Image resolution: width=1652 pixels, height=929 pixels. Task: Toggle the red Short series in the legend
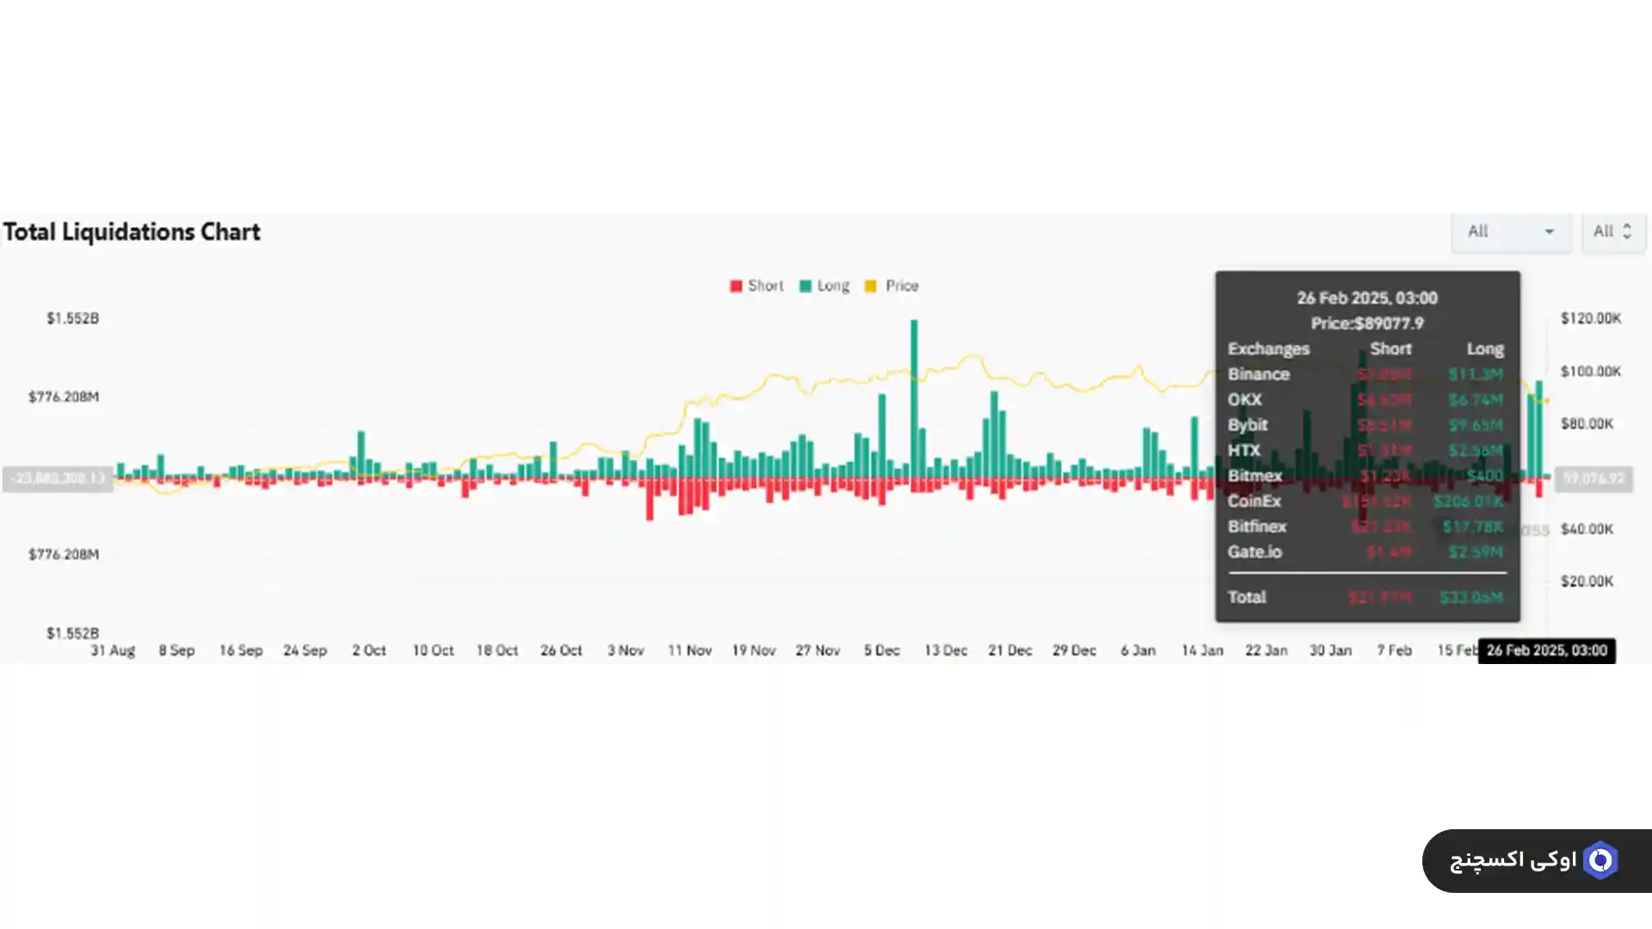pos(756,286)
